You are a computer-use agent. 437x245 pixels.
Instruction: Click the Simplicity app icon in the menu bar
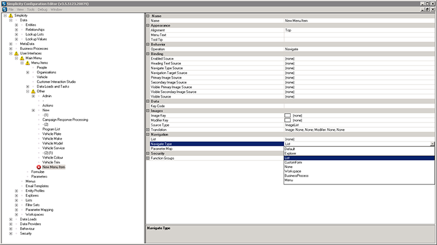4,10
